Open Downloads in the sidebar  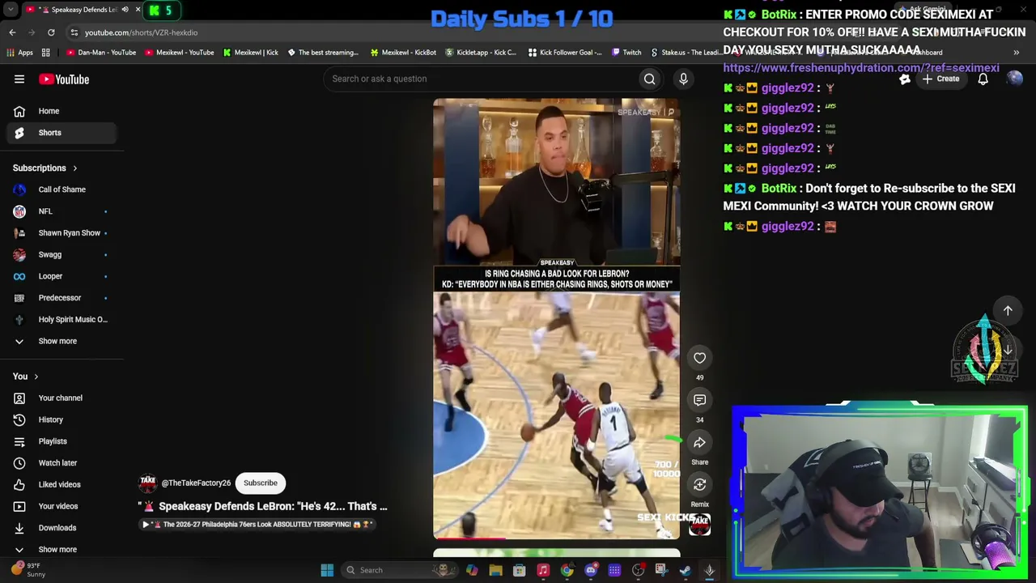click(x=62, y=528)
